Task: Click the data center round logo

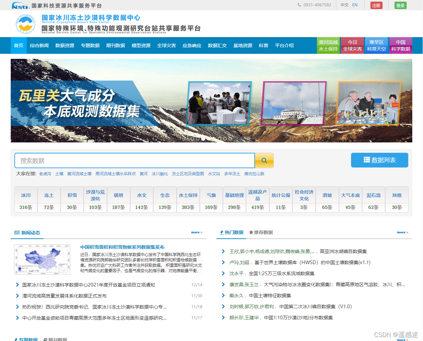Action: point(25,24)
